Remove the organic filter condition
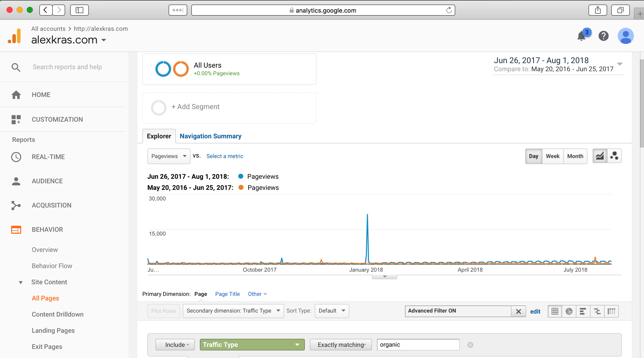Screen dimensions: 644x358 [x=470, y=345]
